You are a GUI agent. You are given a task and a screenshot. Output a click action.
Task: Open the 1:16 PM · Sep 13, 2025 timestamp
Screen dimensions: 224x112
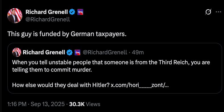(x=36, y=104)
